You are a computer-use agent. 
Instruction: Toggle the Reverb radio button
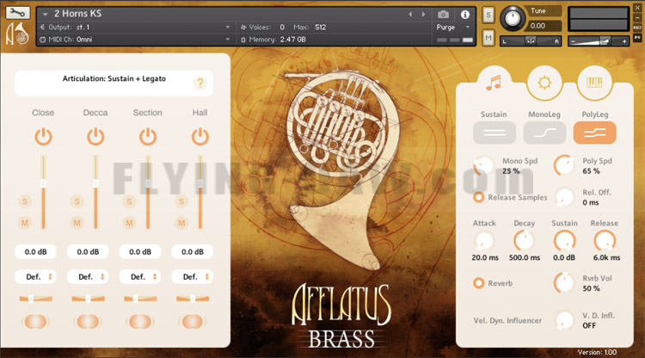(x=478, y=283)
